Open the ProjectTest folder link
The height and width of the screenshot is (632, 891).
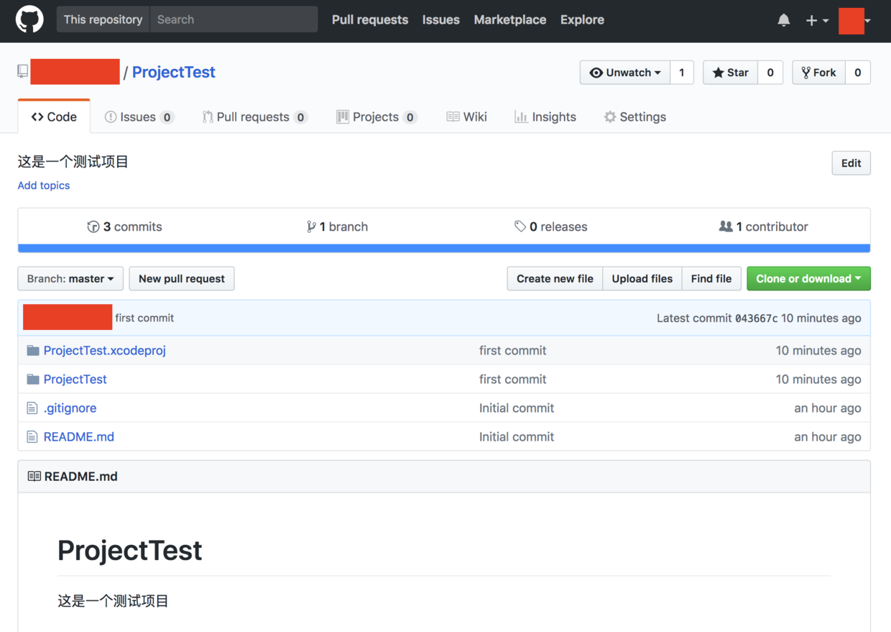click(x=75, y=379)
